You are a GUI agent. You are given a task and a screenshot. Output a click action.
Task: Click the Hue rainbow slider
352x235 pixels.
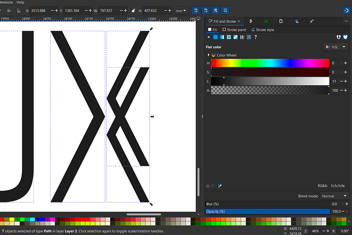[x=270, y=63]
